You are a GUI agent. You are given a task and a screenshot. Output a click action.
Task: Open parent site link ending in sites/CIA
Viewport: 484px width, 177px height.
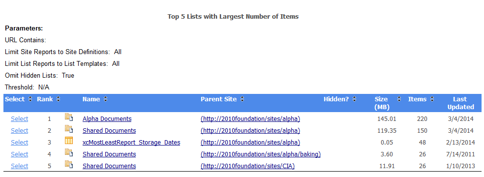coord(248,166)
